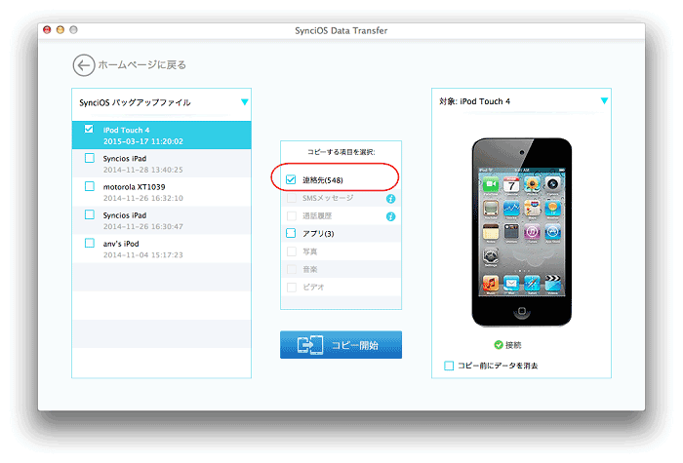Click the 音楽 music item label
Viewport: 683px width, 463px height.
pyautogui.click(x=310, y=269)
